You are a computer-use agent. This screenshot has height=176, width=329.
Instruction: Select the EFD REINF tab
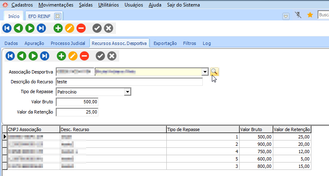39,16
